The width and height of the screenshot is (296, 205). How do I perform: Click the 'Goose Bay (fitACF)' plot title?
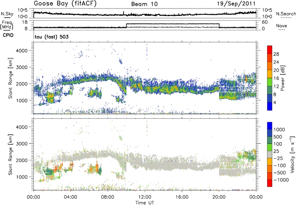click(65, 4)
